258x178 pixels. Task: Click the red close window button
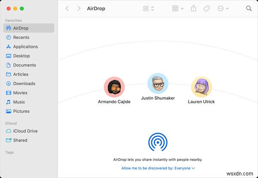pyautogui.click(x=9, y=9)
